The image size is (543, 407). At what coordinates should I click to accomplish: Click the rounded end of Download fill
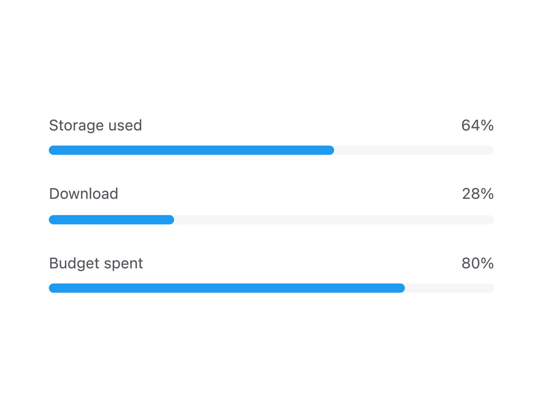tap(170, 220)
